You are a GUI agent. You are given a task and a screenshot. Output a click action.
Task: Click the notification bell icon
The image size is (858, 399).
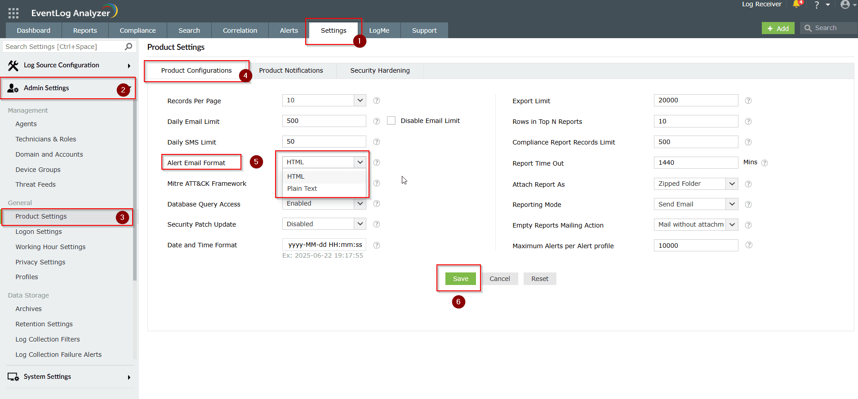(x=796, y=4)
